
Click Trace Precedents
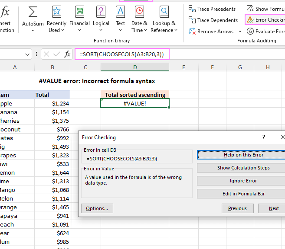click(x=212, y=9)
